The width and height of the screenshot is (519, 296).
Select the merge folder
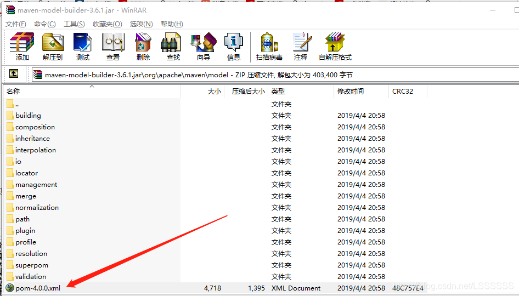[x=25, y=196]
